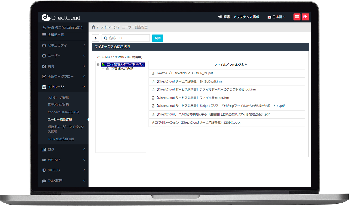
Task: Select 立石 勉のごみ箱 tree item
Action: [122, 69]
